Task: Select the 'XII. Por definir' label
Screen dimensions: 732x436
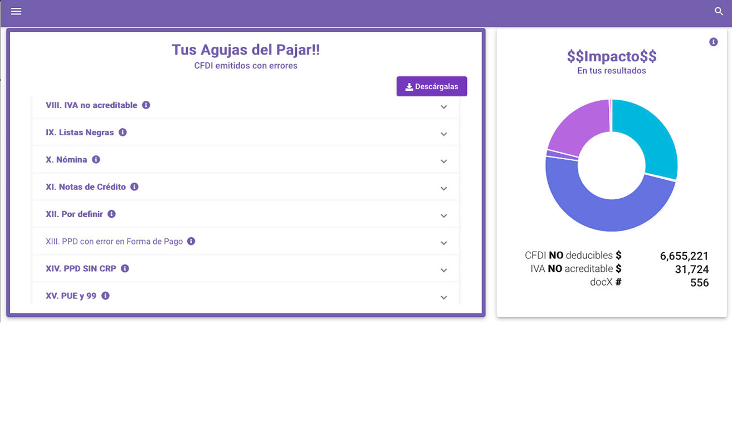Action: [x=74, y=214]
